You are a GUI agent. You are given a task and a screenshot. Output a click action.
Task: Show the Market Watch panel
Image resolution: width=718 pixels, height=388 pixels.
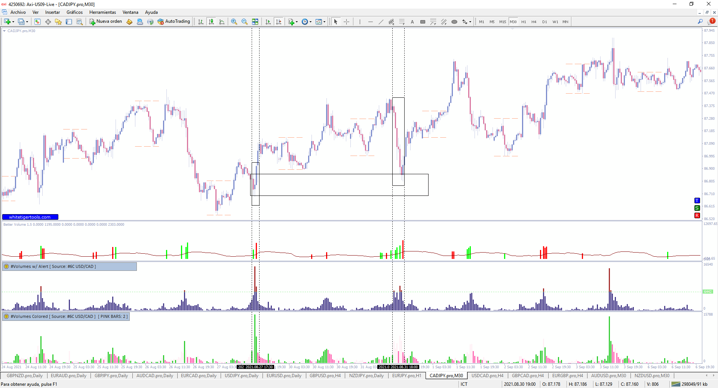pos(37,22)
